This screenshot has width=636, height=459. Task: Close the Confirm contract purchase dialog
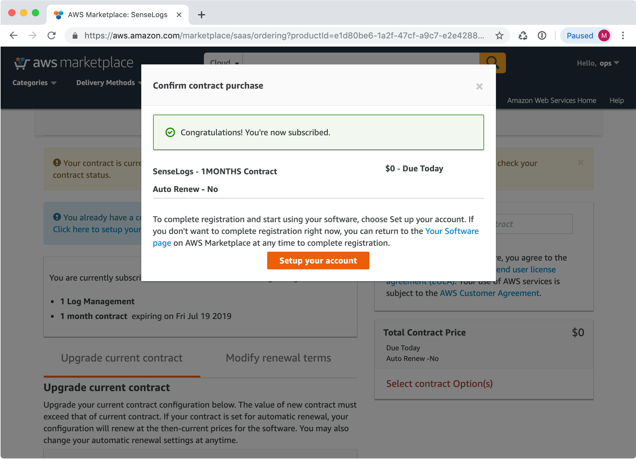click(x=479, y=87)
